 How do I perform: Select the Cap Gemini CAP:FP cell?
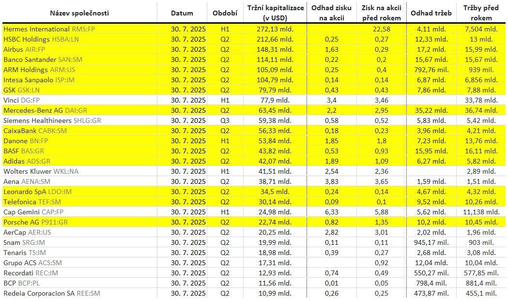click(80, 212)
